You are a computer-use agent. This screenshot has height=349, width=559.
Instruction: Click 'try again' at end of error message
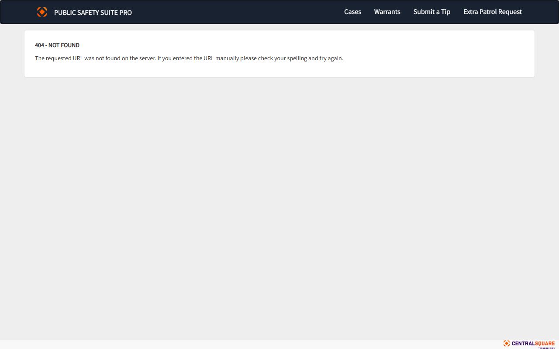331,58
